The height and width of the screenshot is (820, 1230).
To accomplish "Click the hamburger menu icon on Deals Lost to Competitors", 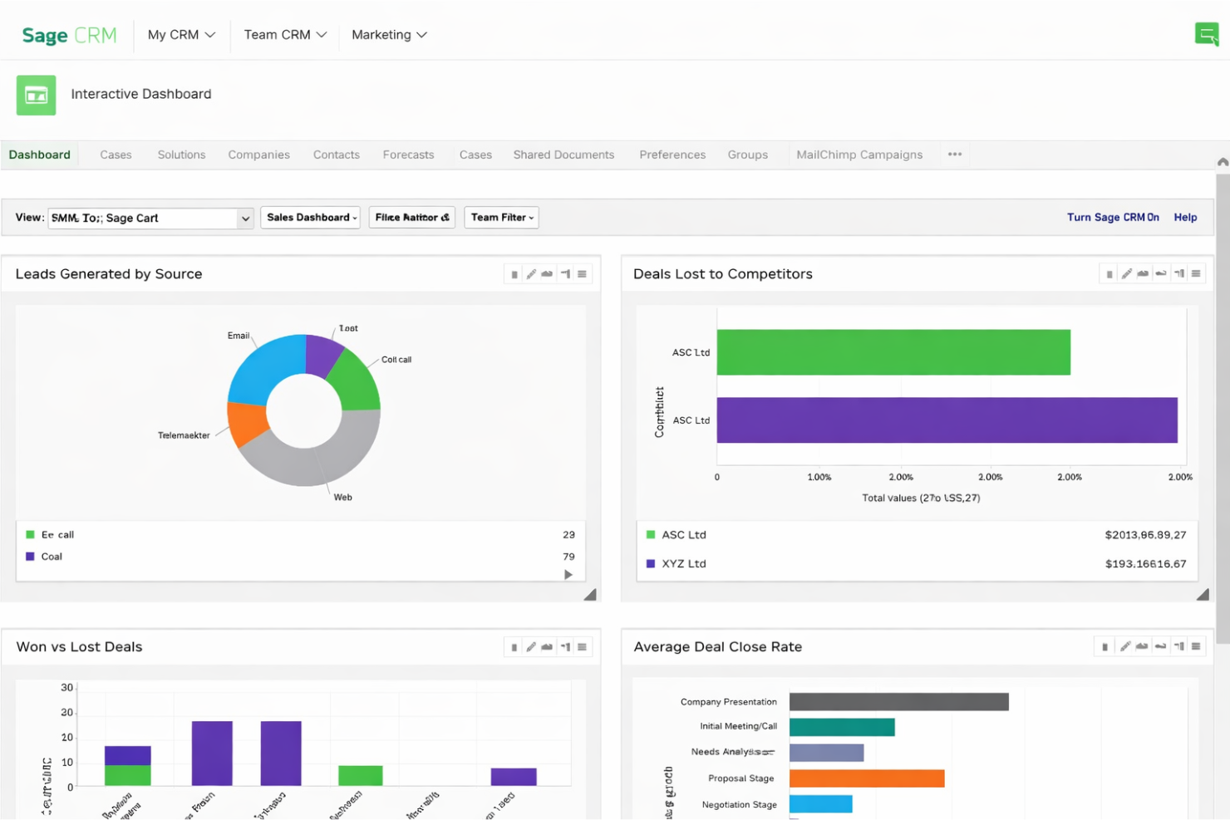I will click(1197, 273).
